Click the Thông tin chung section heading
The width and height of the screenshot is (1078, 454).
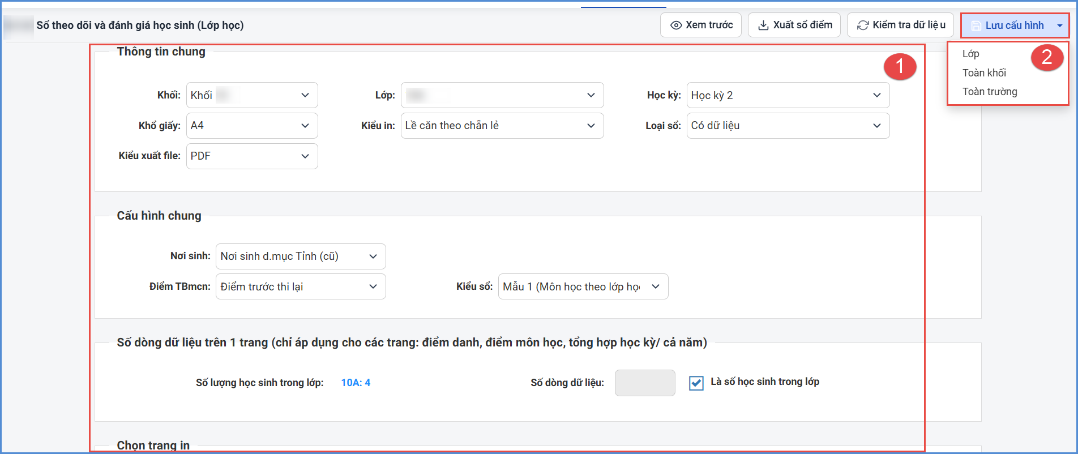pyautogui.click(x=161, y=52)
